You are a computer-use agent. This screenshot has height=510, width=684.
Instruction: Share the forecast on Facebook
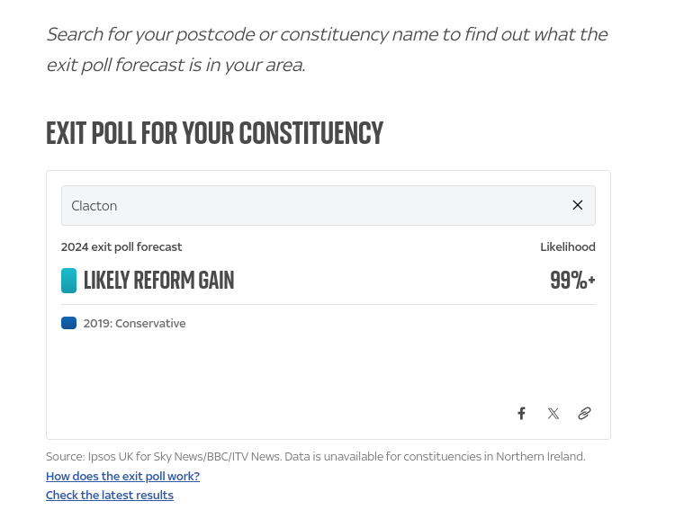[521, 413]
